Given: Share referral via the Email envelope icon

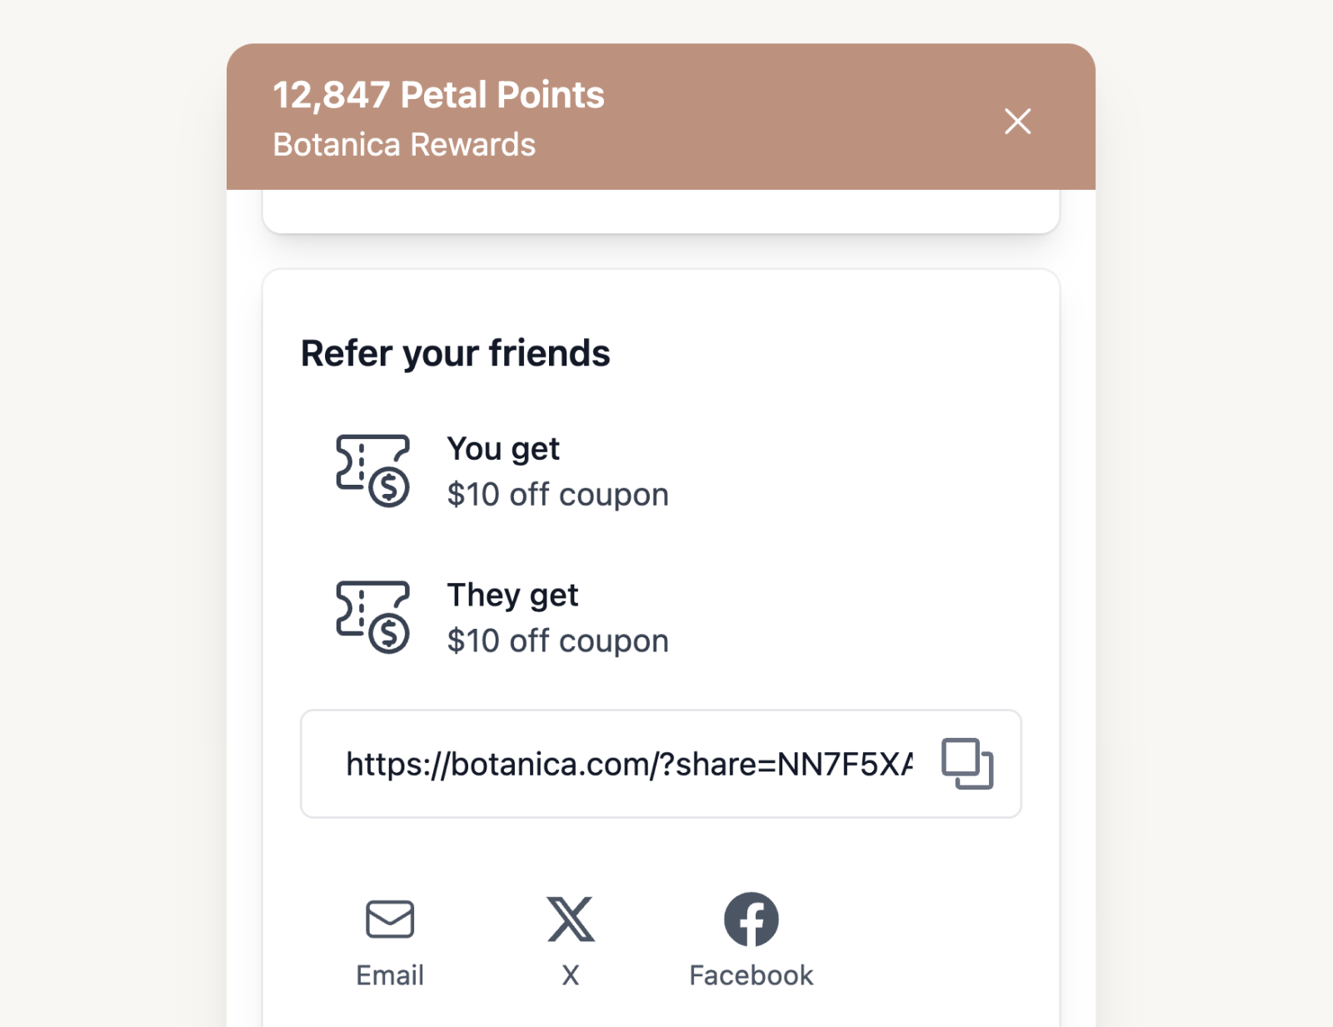Looking at the screenshot, I should click(390, 919).
